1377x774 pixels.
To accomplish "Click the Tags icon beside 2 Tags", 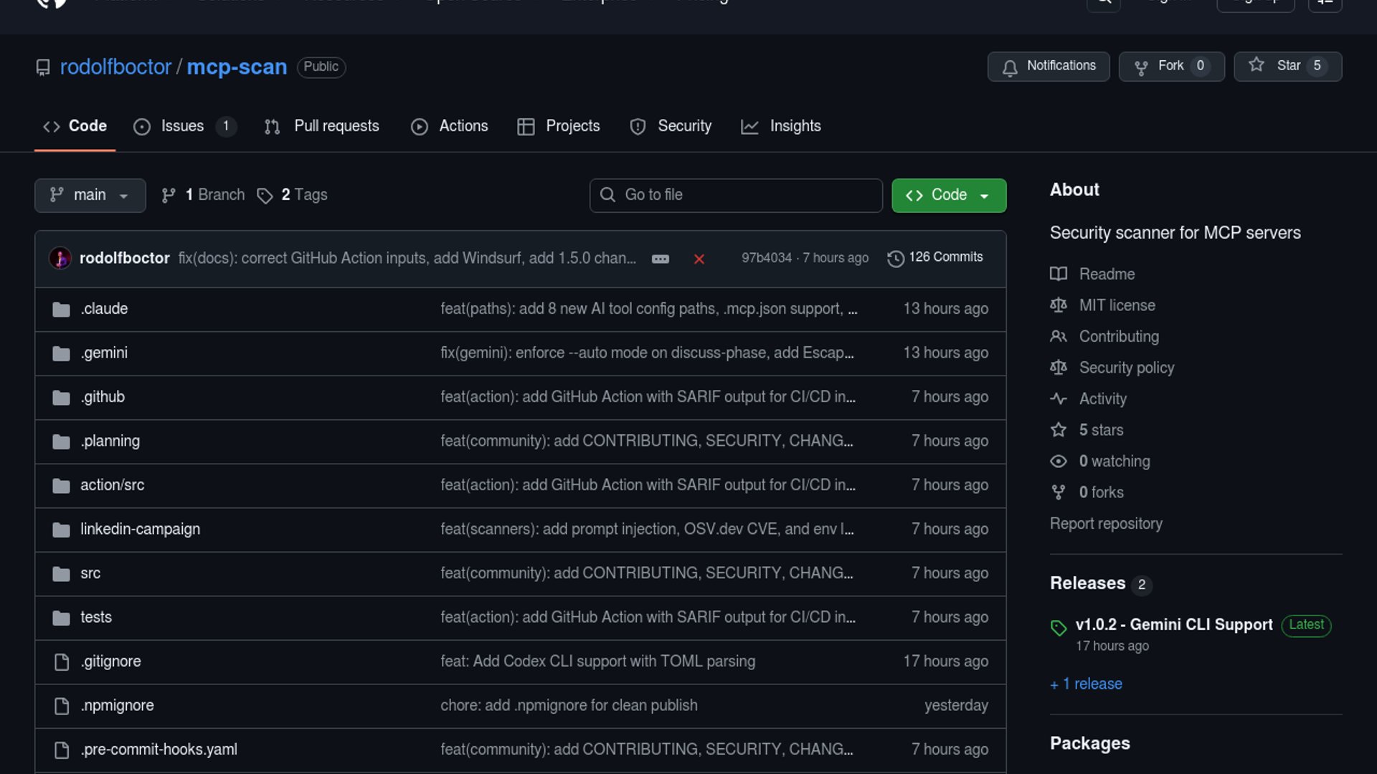I will 265,196.
